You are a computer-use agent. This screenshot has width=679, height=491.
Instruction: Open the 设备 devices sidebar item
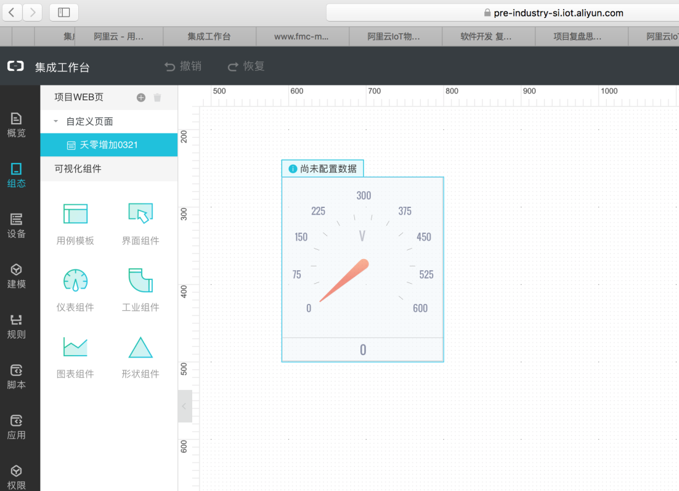(16, 226)
